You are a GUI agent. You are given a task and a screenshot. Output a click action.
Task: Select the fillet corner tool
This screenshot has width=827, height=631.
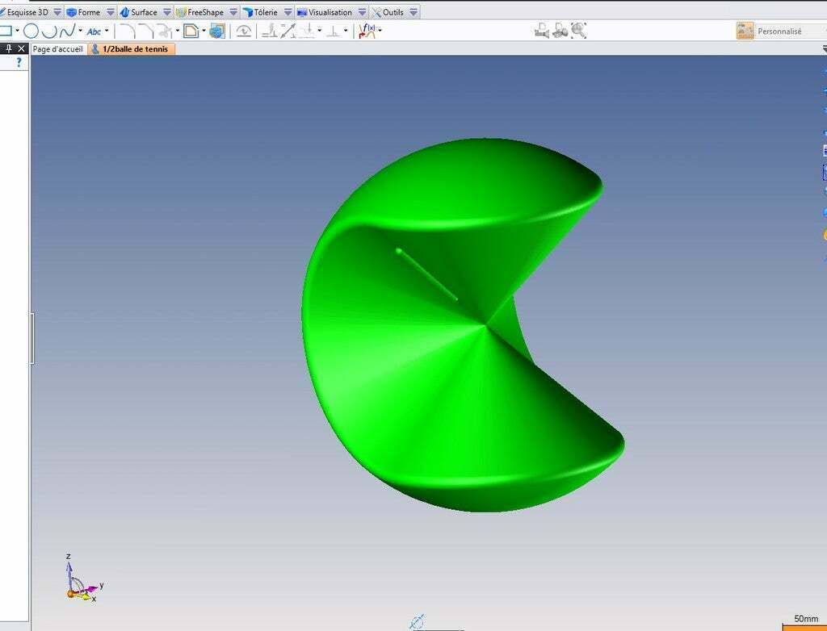coord(128,31)
